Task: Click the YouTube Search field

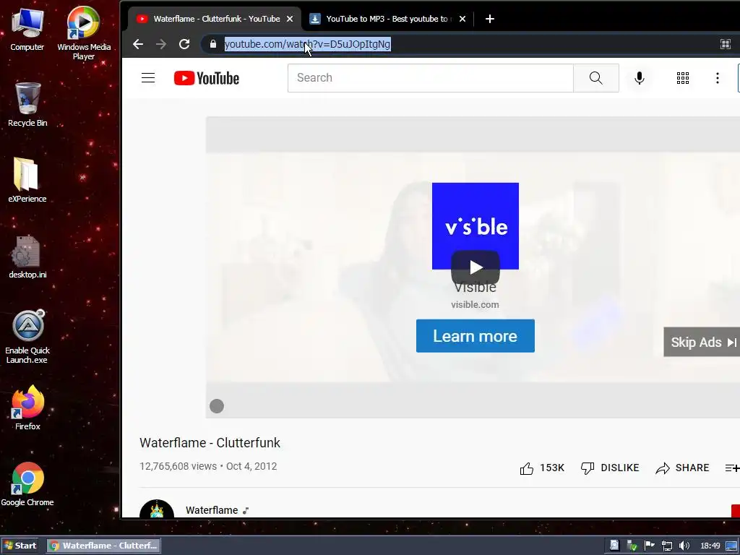Action: point(431,78)
